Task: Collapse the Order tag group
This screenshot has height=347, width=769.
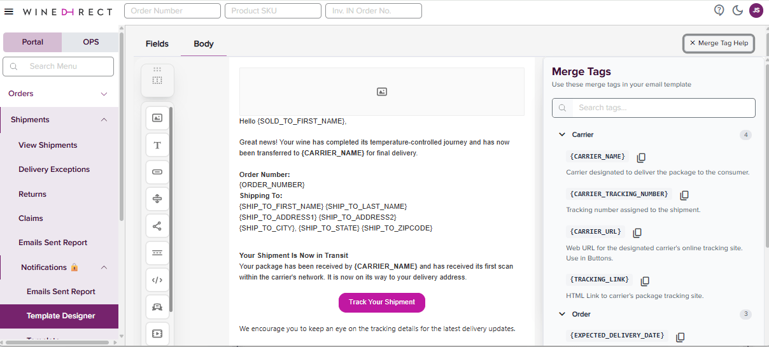Action: click(562, 315)
